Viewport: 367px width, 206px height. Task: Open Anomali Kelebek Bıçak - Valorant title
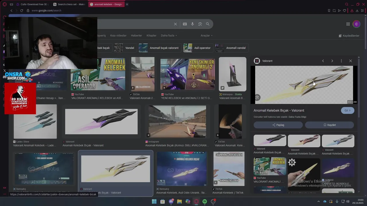tap(279, 110)
